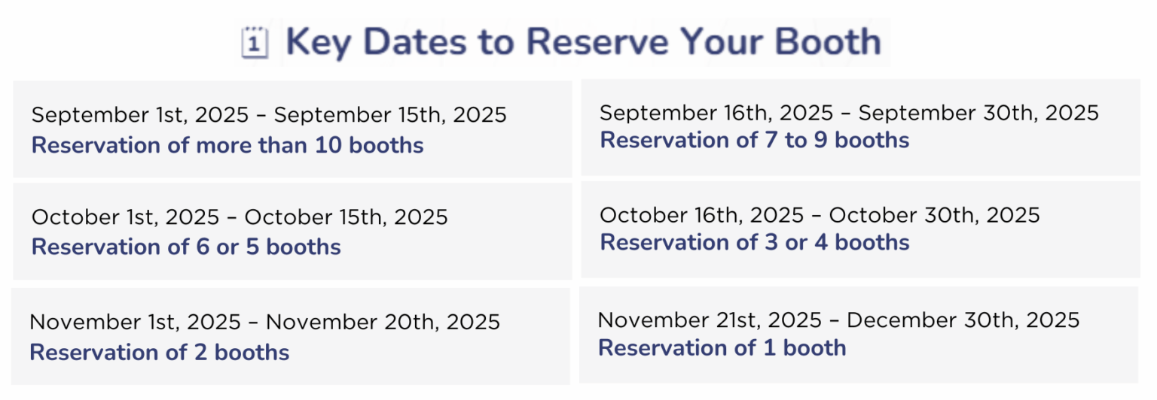Click the Key Dates to Reserve Your Booth heading

(582, 42)
